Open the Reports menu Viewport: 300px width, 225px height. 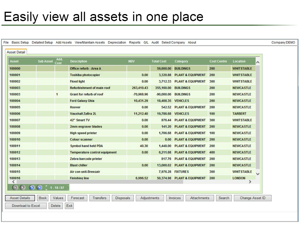pyautogui.click(x=134, y=42)
